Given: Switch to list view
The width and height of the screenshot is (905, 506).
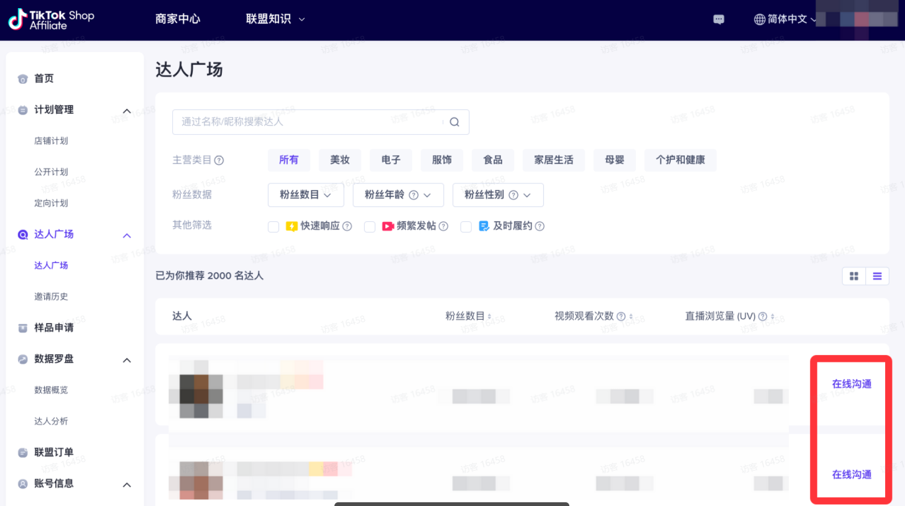Looking at the screenshot, I should 877,276.
